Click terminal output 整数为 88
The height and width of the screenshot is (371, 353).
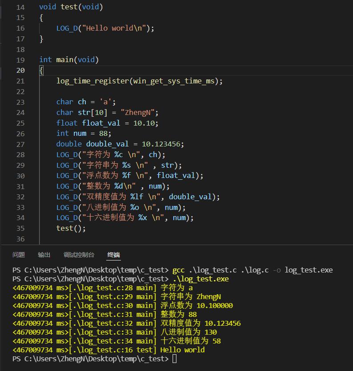[x=179, y=315]
